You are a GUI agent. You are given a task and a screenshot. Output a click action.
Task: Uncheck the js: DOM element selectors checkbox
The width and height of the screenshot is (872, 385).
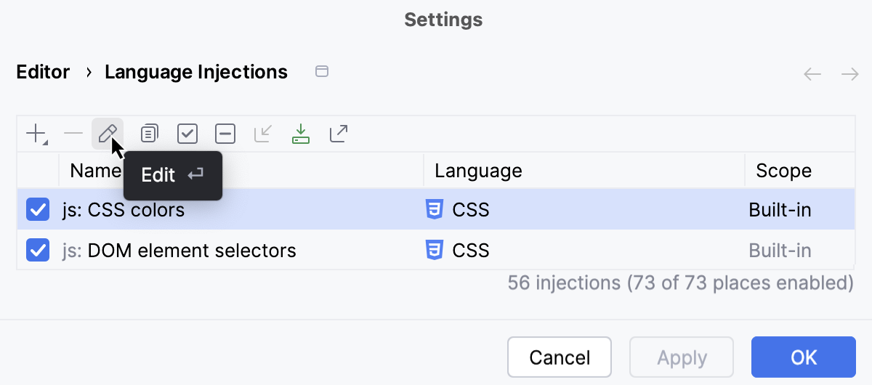38,251
